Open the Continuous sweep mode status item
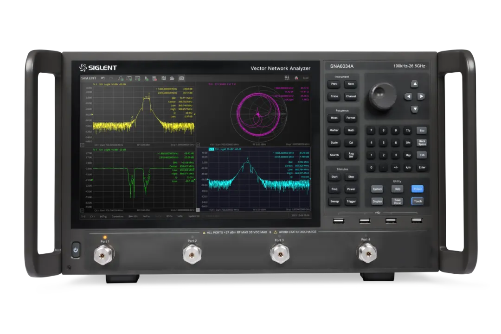This screenshot has width=501, height=334. click(117, 216)
